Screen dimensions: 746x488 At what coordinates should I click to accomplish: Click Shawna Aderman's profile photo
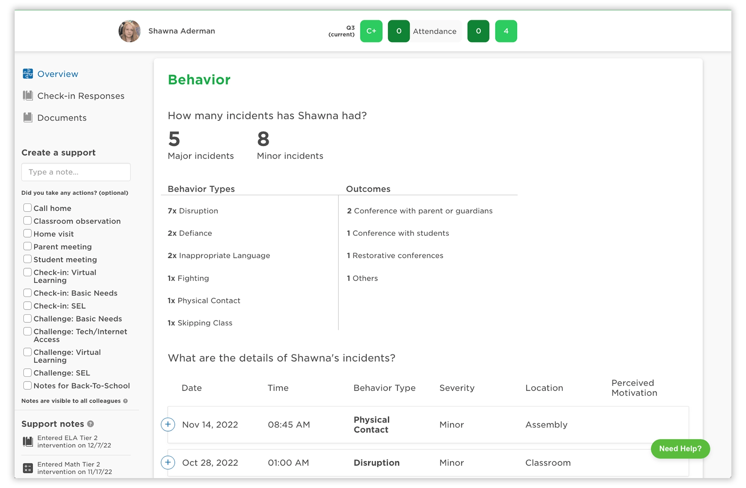pos(129,31)
